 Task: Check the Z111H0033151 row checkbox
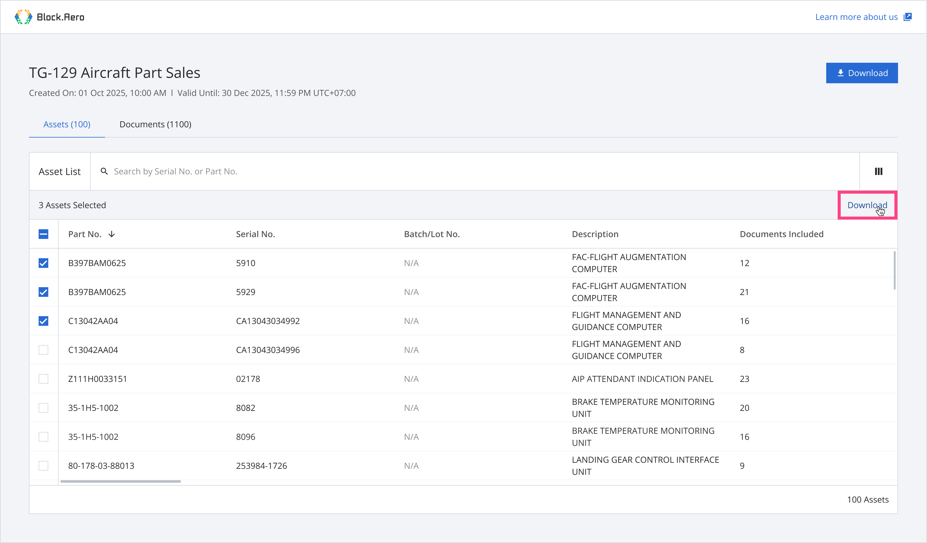tap(43, 379)
